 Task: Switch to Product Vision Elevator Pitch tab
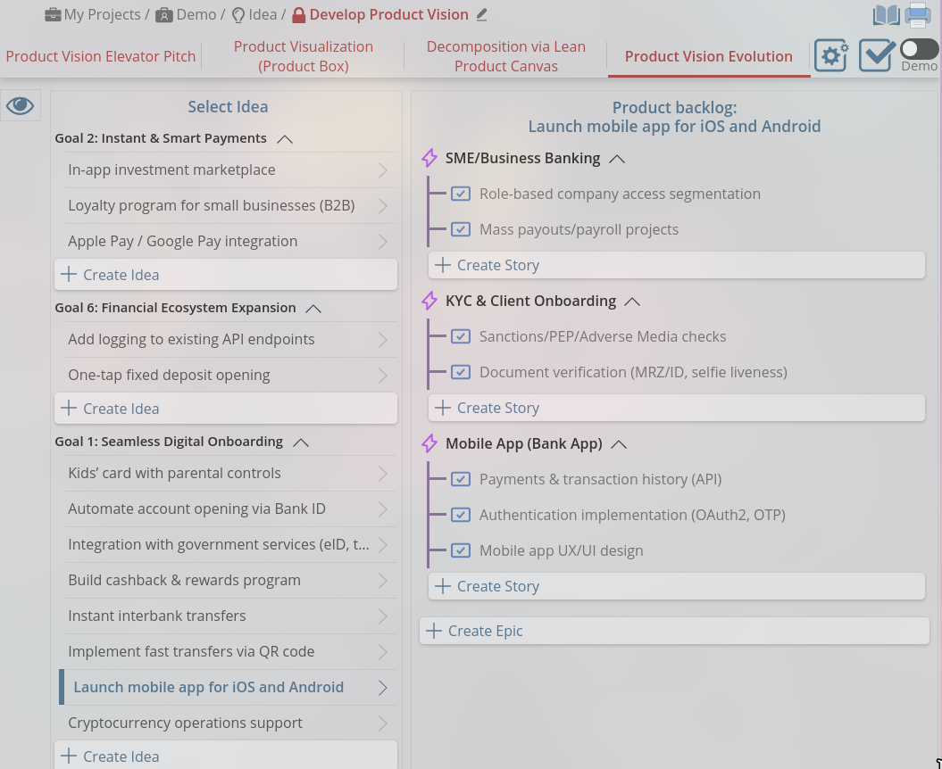[101, 56]
